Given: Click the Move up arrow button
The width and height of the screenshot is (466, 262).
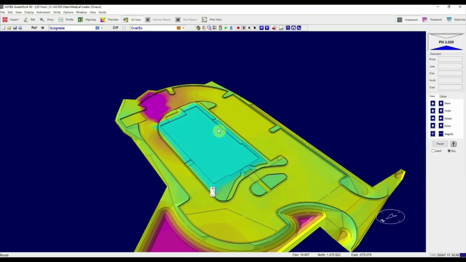Looking at the screenshot, I should point(433,103).
